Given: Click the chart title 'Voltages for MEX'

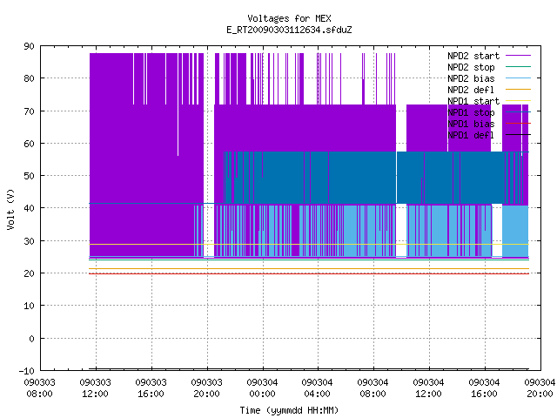Looking at the screenshot, I should click(x=289, y=18).
